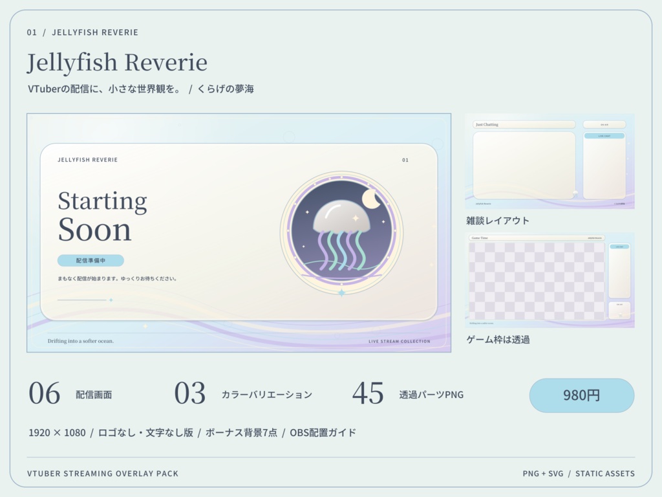Click the ゲーム枠は透過 caption
This screenshot has height=497, width=662.
point(498,340)
